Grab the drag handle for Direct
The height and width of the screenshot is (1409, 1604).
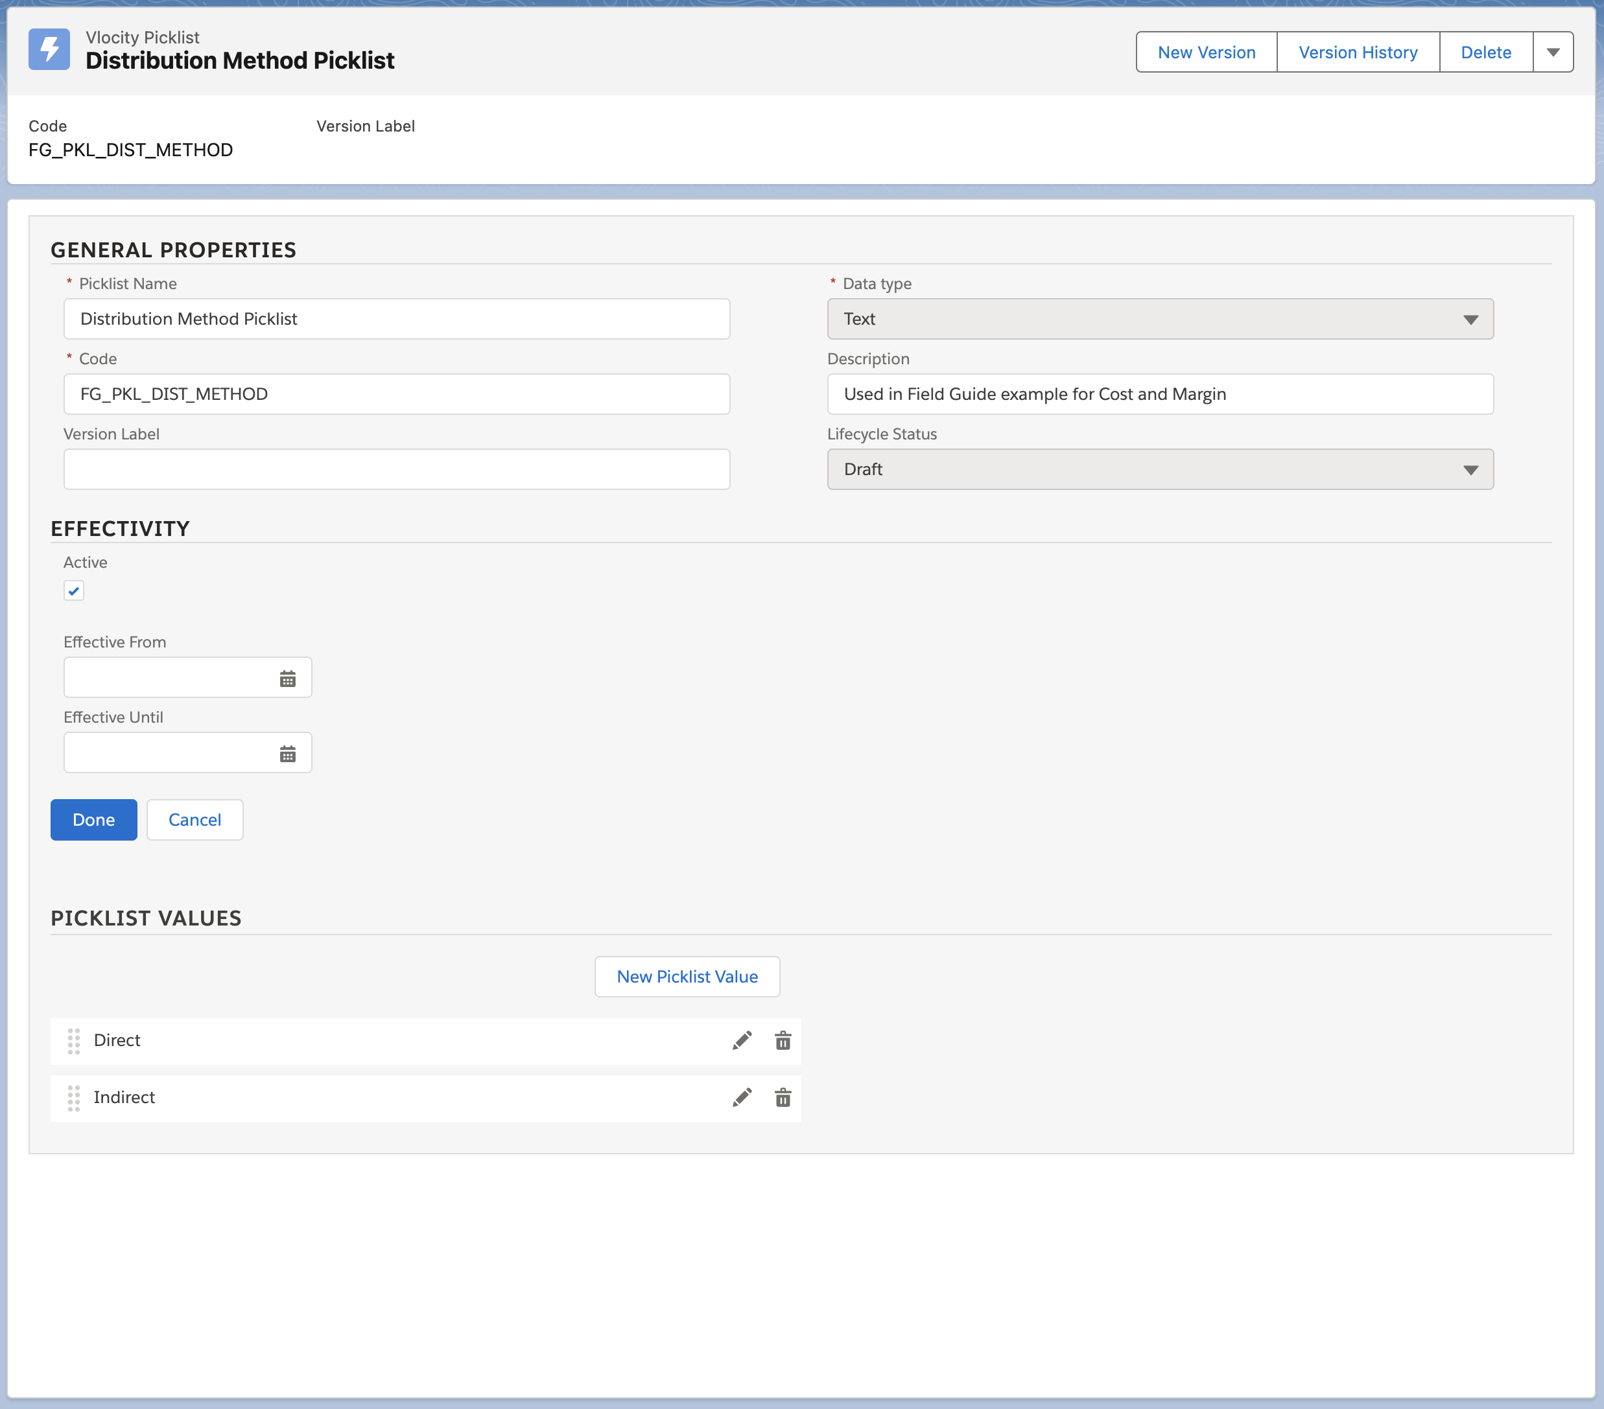tap(74, 1041)
